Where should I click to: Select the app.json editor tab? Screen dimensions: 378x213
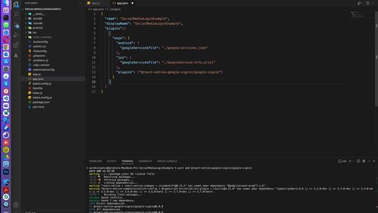click(x=122, y=3)
